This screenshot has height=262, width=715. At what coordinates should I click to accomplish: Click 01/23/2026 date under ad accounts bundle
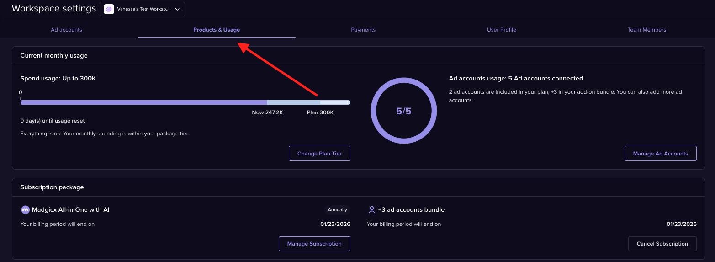(682, 224)
